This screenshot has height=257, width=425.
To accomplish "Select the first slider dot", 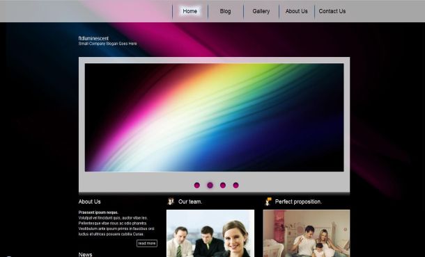I will [197, 185].
